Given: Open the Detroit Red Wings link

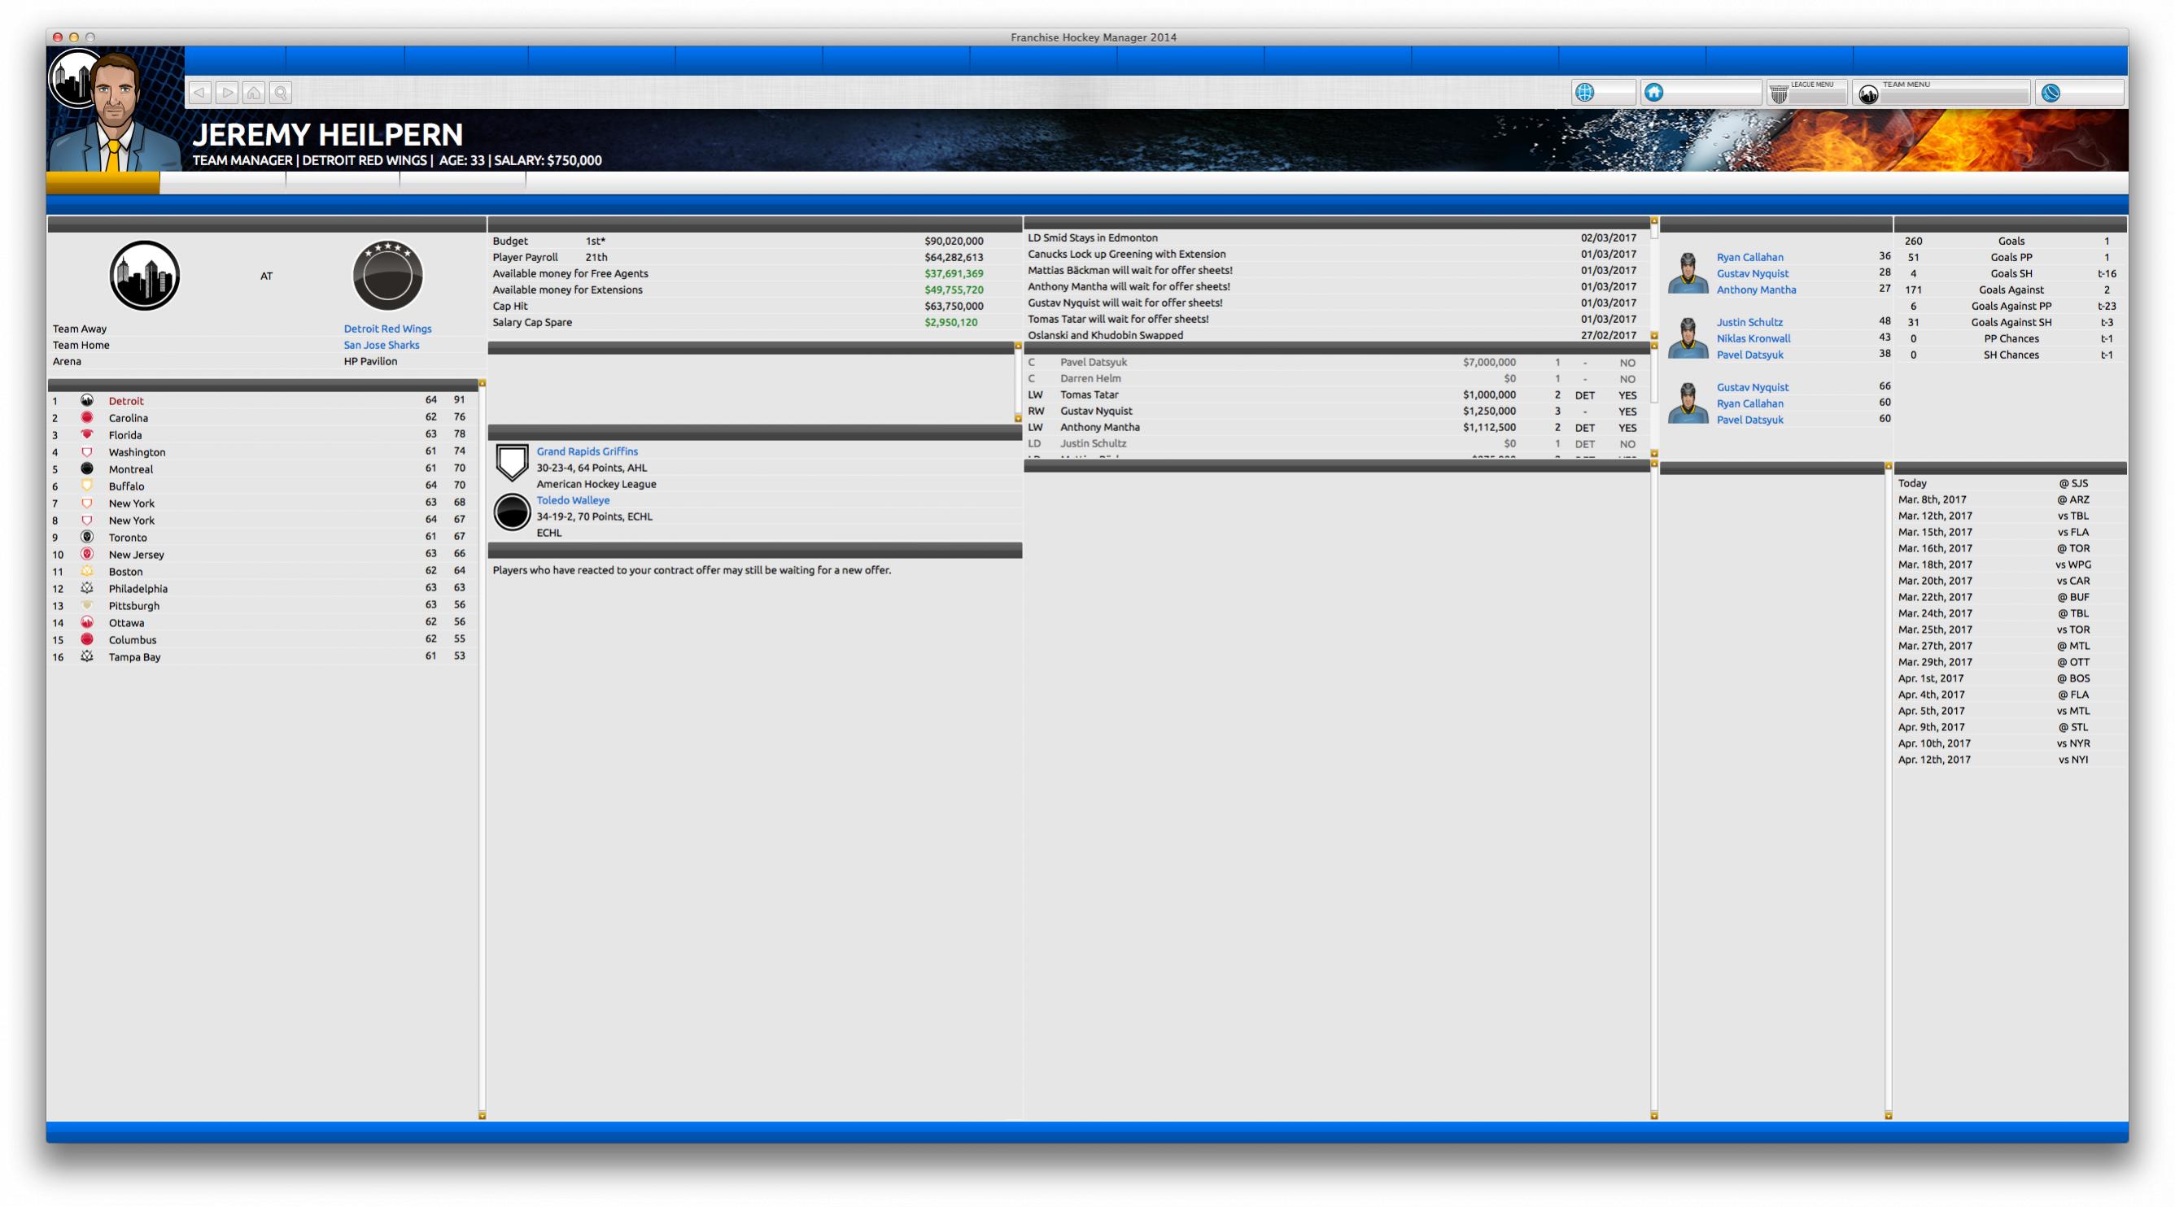Looking at the screenshot, I should click(x=387, y=329).
